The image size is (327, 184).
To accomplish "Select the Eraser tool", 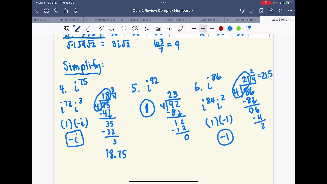I will click(x=89, y=29).
